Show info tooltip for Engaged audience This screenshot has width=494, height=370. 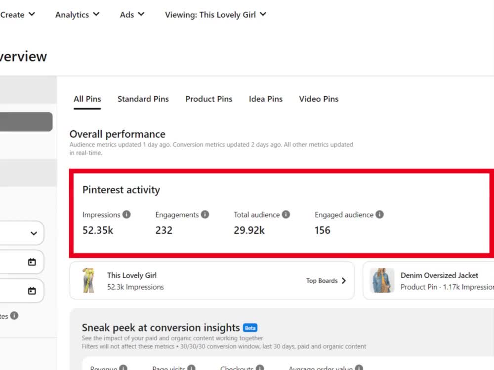[x=379, y=215]
